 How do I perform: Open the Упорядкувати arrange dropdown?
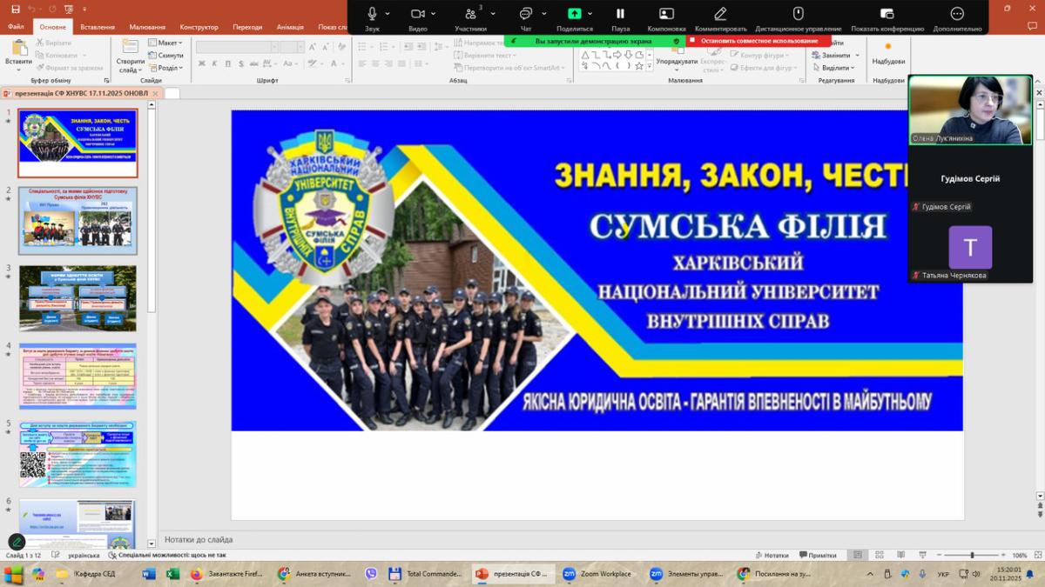pyautogui.click(x=677, y=62)
